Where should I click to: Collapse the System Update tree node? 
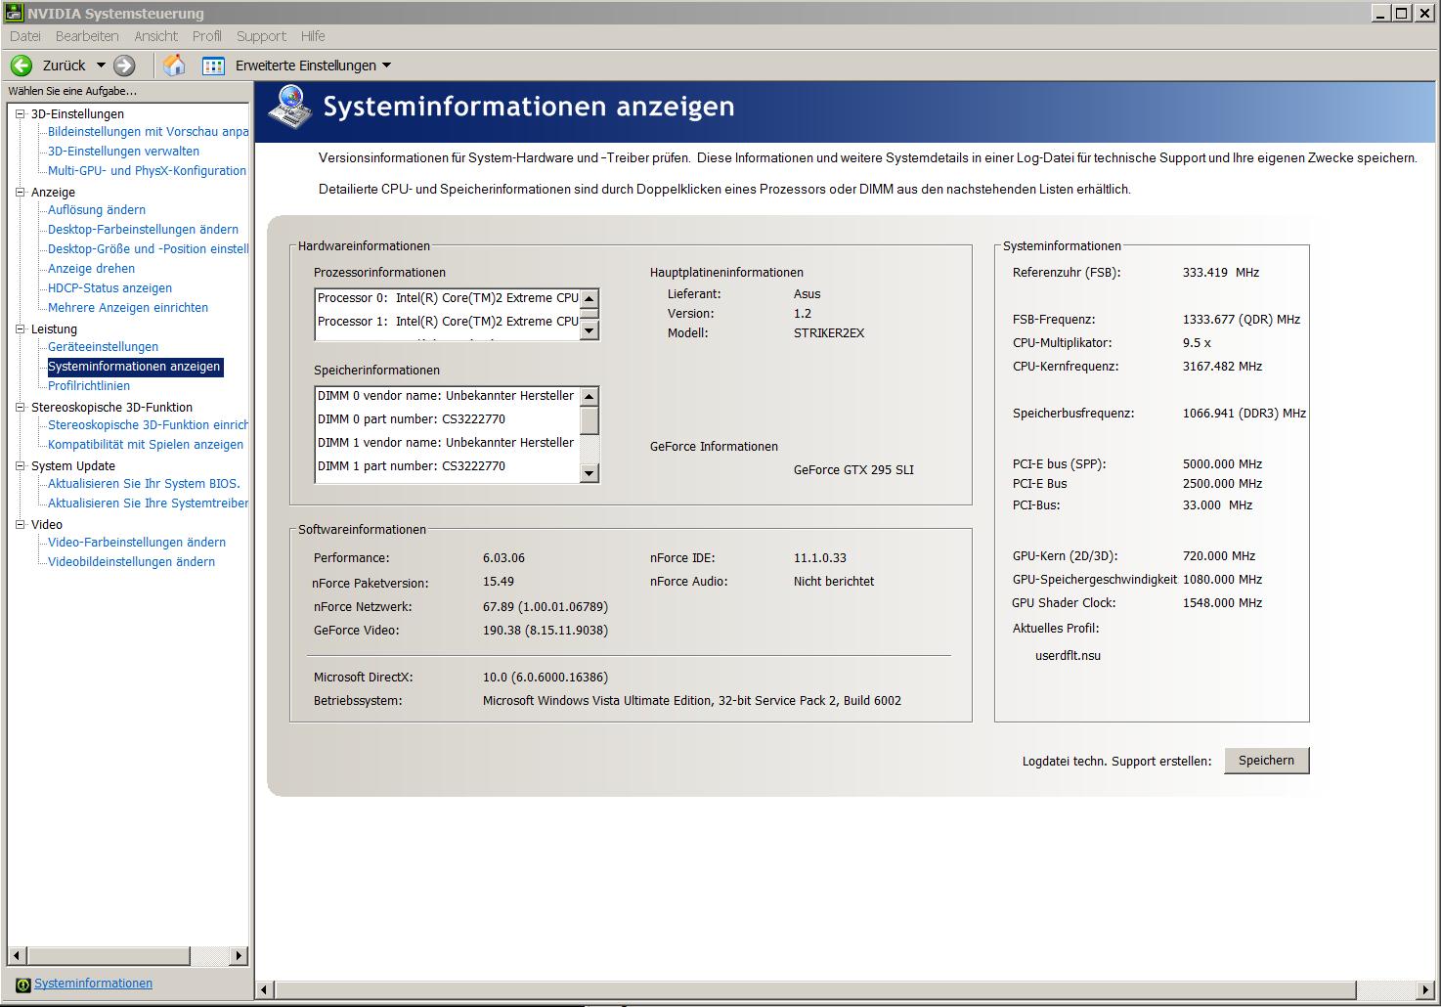click(20, 466)
